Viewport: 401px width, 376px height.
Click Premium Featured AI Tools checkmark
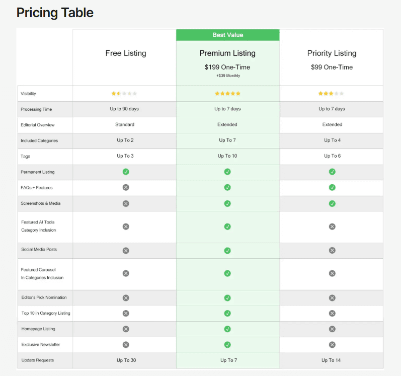[x=227, y=227]
